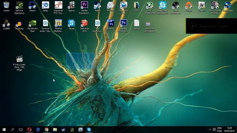Select the Summer Smile audio file
The image size is (237, 133).
click(45, 26)
